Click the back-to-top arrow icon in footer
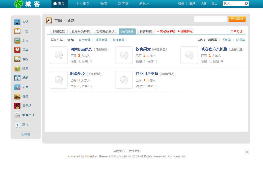This screenshot has width=263, height=170. tap(247, 152)
